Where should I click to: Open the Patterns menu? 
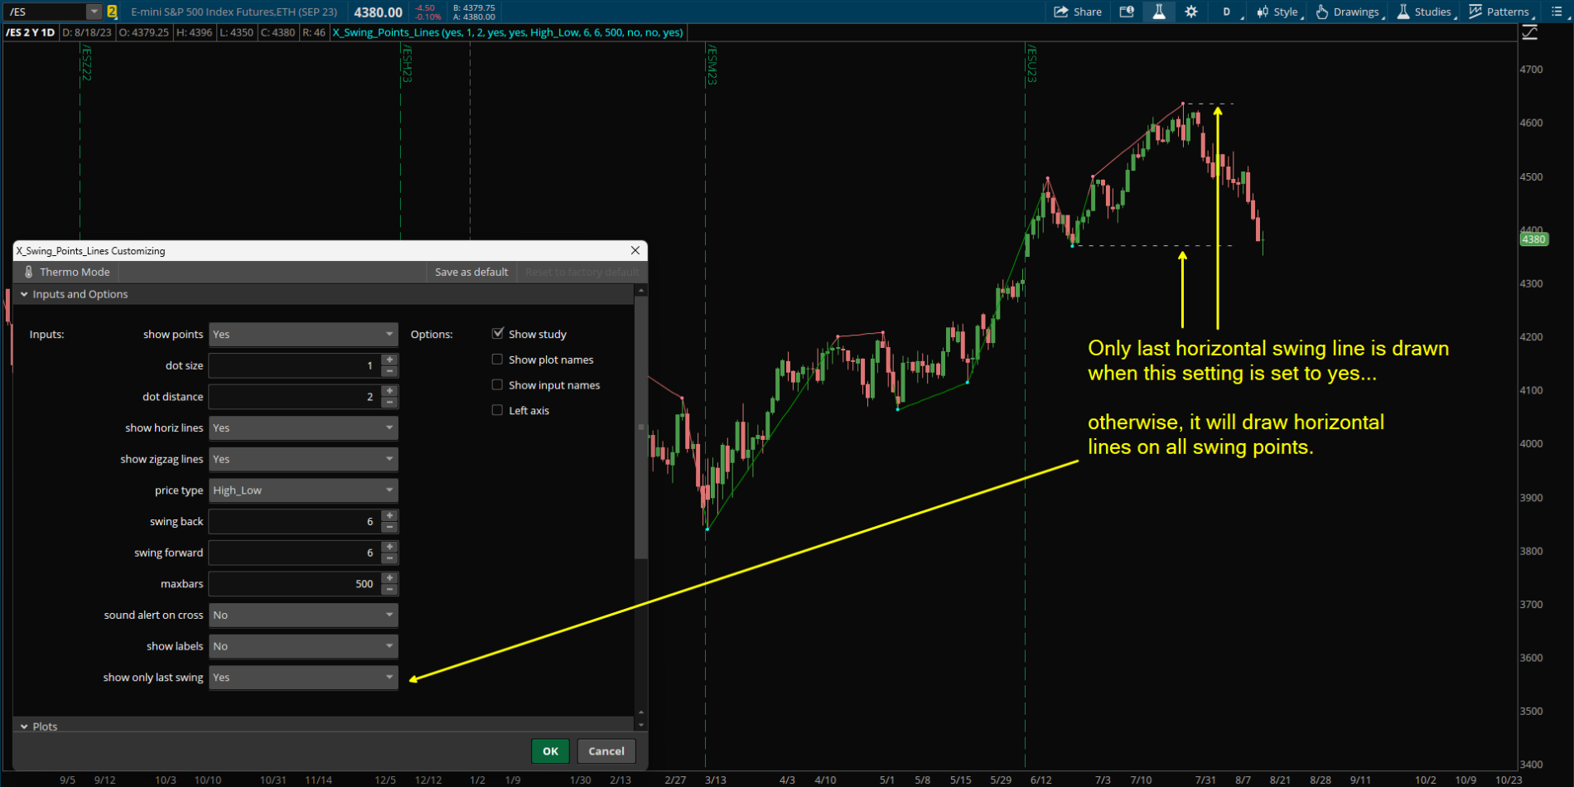pos(1499,12)
